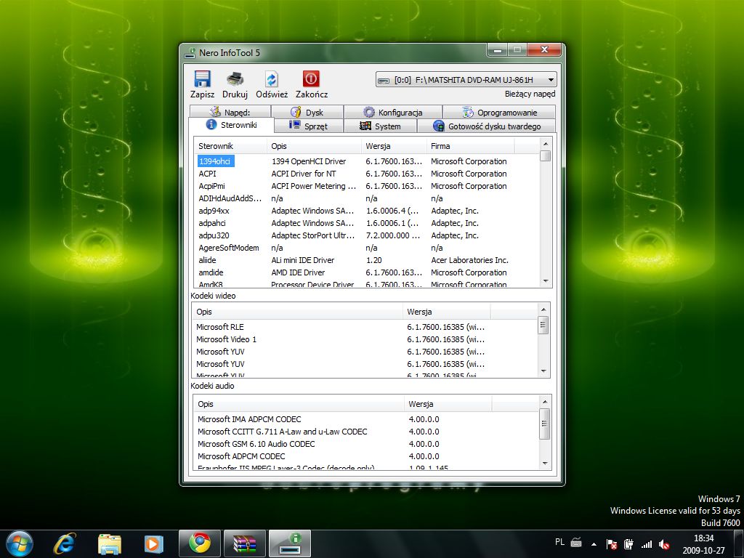
Task: Open Windows Explorer folder icon in taskbar
Action: [x=110, y=543]
